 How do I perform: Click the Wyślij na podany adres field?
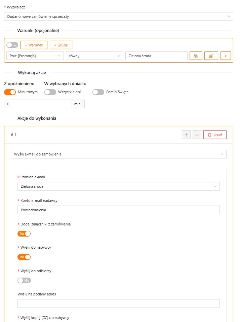click(118, 303)
